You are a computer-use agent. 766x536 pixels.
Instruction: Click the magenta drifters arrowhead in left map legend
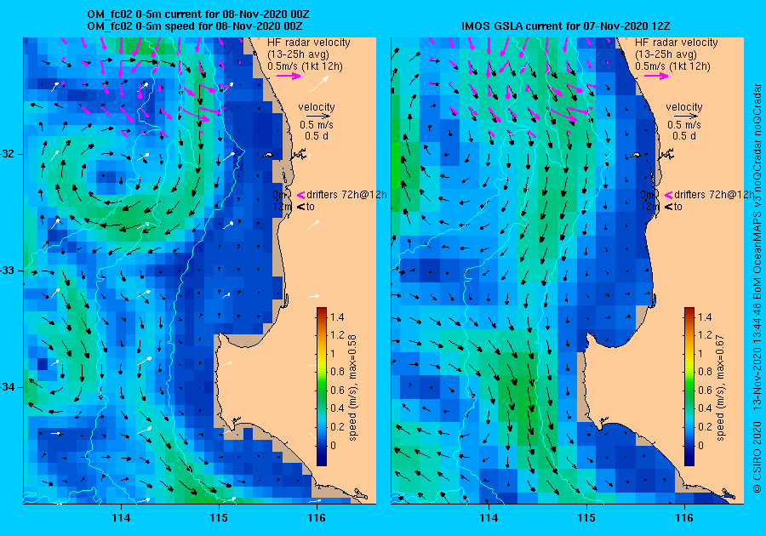click(x=301, y=195)
